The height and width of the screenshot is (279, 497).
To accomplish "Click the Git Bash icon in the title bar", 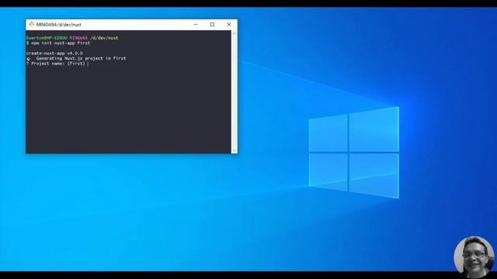I will (32, 24).
